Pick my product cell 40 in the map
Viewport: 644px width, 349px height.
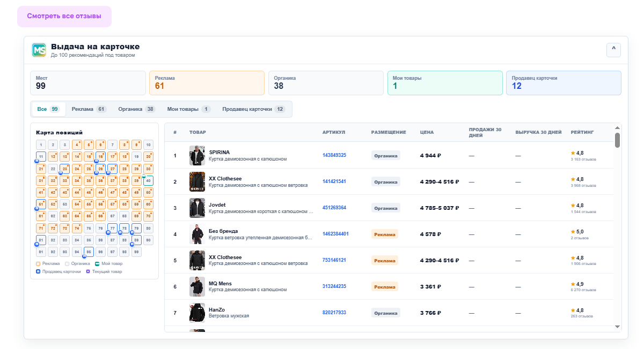tap(148, 180)
